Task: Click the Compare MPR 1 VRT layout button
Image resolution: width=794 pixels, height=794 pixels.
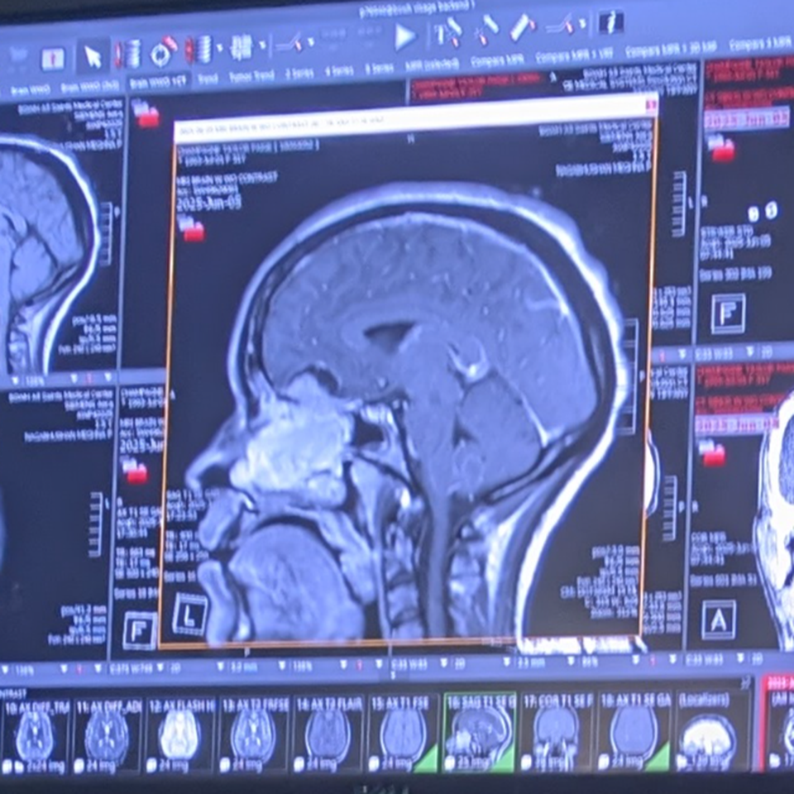Action: tap(574, 55)
